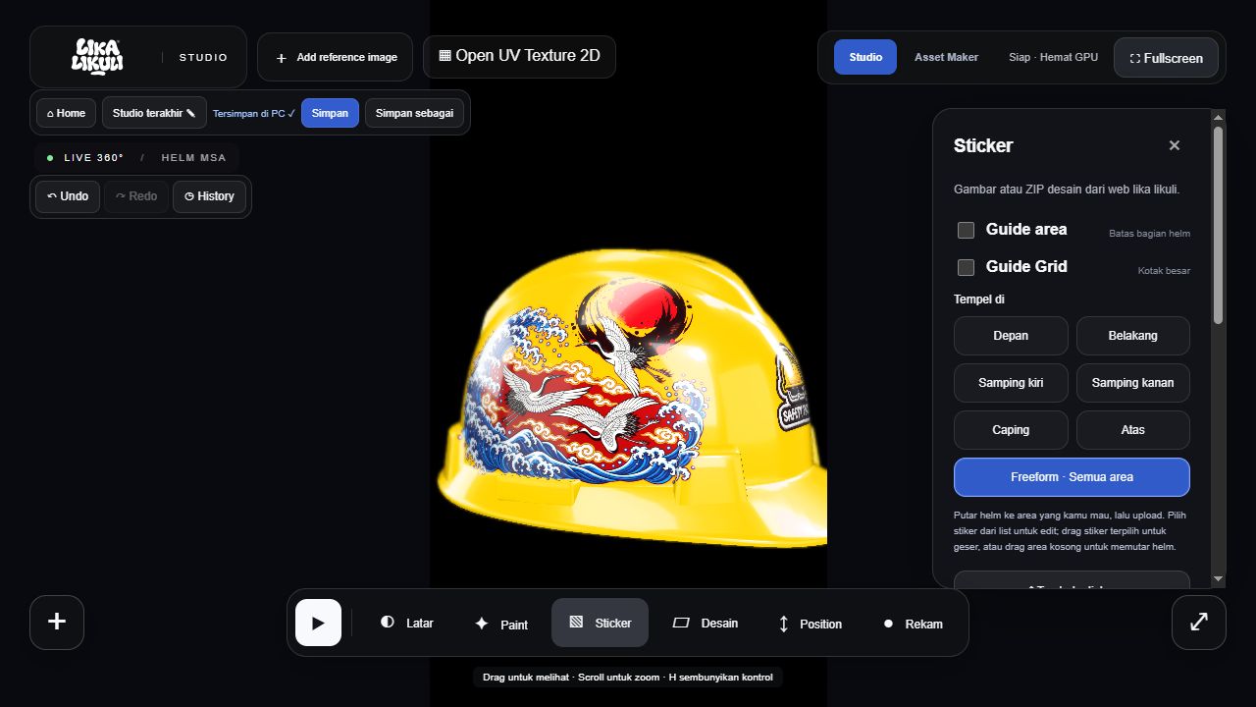Screen dimensions: 1256x707
Task: Click the Lika Likuli logo
Action: tap(97, 57)
